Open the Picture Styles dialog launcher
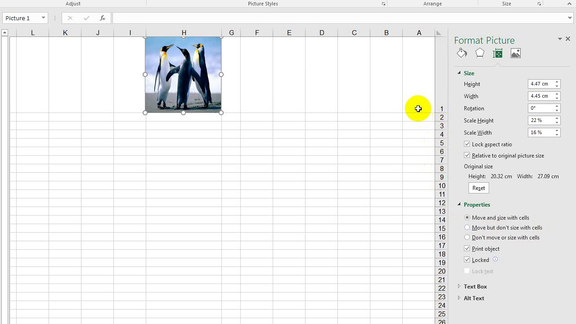This screenshot has width=576, height=324. (383, 4)
